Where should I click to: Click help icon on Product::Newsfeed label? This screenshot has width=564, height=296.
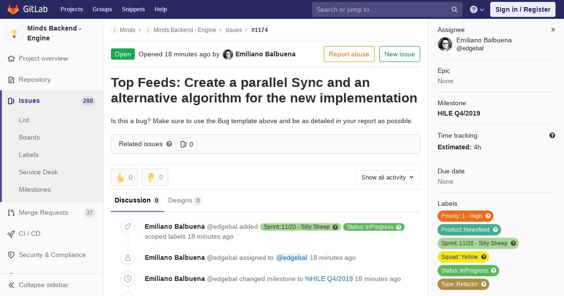(x=495, y=230)
